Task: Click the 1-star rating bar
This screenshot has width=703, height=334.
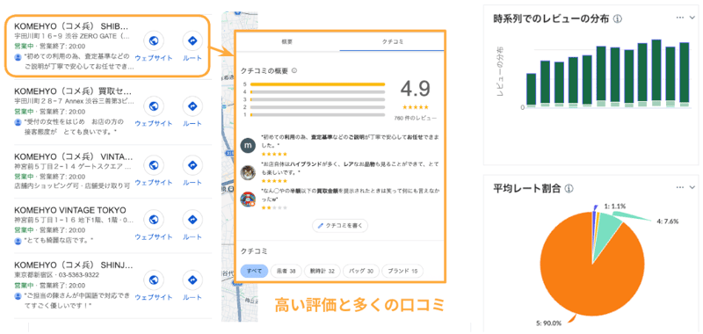Action: [x=317, y=115]
